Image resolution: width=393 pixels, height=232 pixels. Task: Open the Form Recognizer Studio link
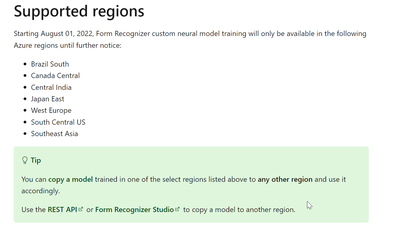134,210
